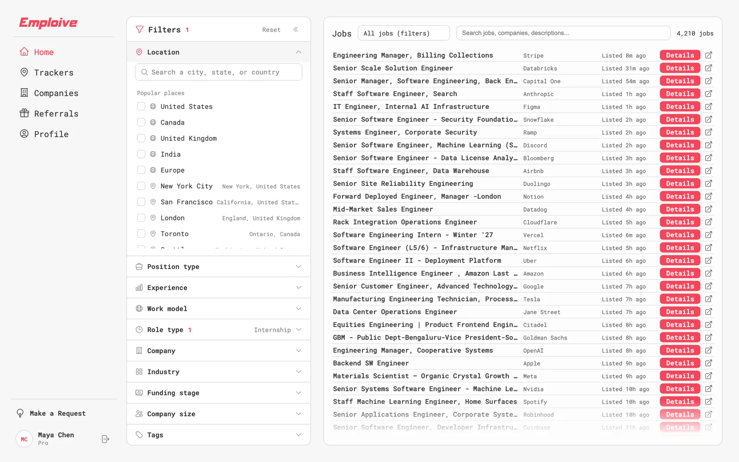Open external link for Meta Materials Scientist job
The height and width of the screenshot is (462, 739).
pyautogui.click(x=709, y=376)
